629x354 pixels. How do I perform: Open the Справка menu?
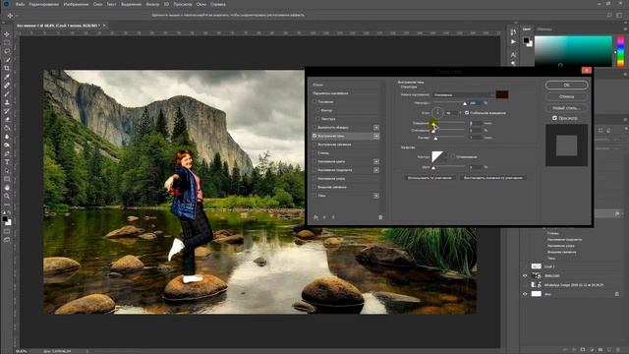point(218,4)
